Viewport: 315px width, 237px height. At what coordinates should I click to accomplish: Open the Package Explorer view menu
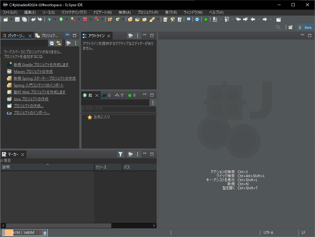(75, 43)
